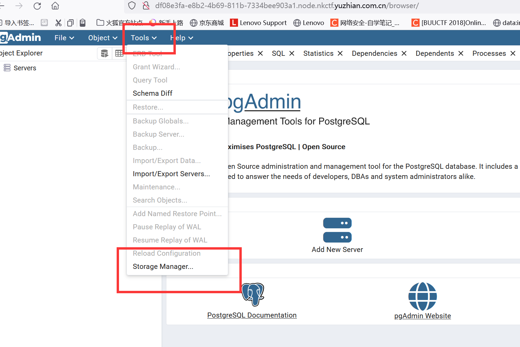Click the scissors cut icon in bookmarks bar

[x=58, y=23]
